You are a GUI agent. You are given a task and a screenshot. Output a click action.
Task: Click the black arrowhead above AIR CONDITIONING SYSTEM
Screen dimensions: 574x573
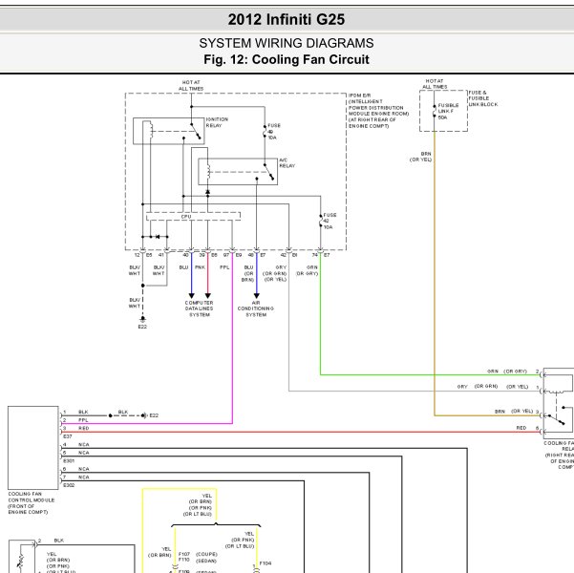tap(257, 295)
